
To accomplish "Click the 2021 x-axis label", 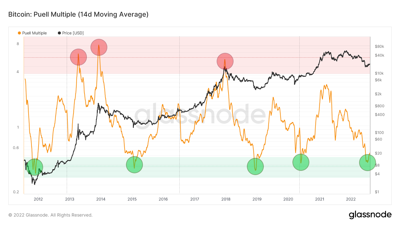I will [x=319, y=199].
